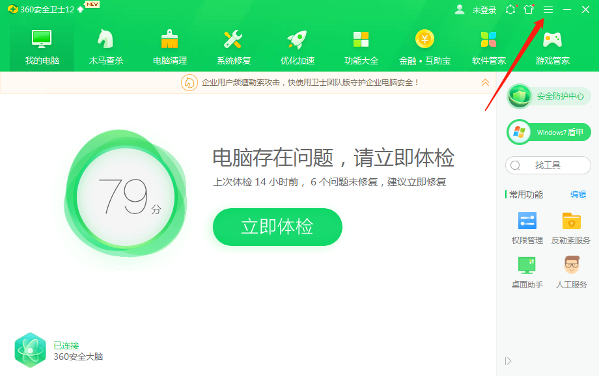Click the 已连接 status text

tap(66, 345)
